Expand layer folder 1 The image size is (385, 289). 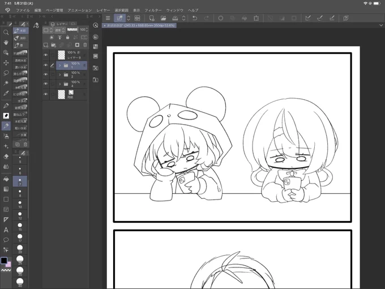click(x=59, y=65)
